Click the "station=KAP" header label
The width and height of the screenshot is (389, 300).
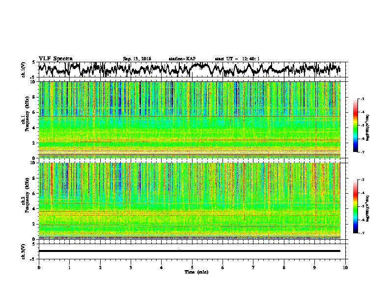click(x=182, y=59)
